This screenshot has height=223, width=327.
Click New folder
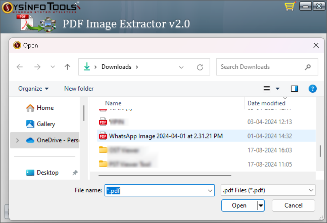tap(79, 89)
